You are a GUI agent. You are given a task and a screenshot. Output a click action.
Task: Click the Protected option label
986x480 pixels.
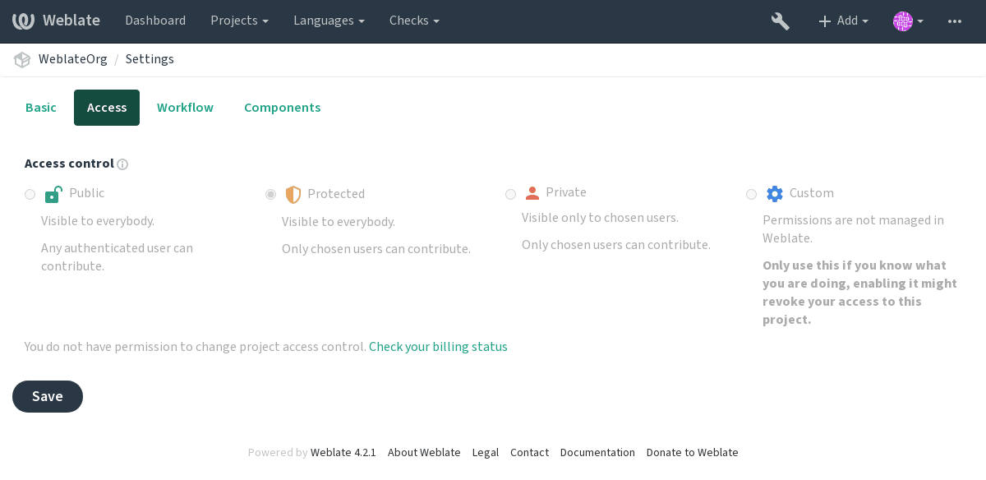pos(336,194)
